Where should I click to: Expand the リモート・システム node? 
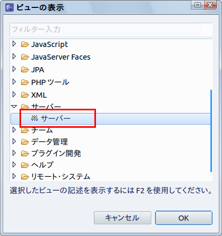(x=14, y=176)
